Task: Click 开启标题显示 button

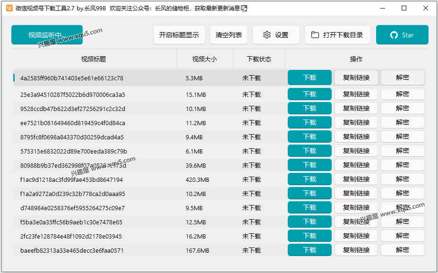Action: pyautogui.click(x=179, y=35)
